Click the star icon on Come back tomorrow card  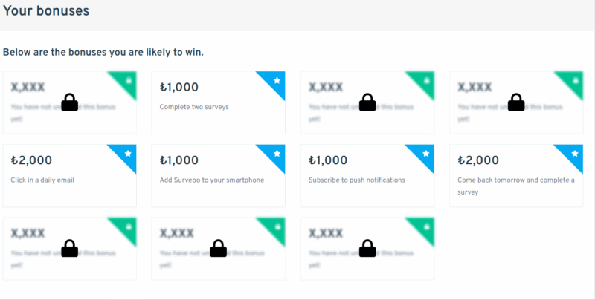[x=575, y=154]
